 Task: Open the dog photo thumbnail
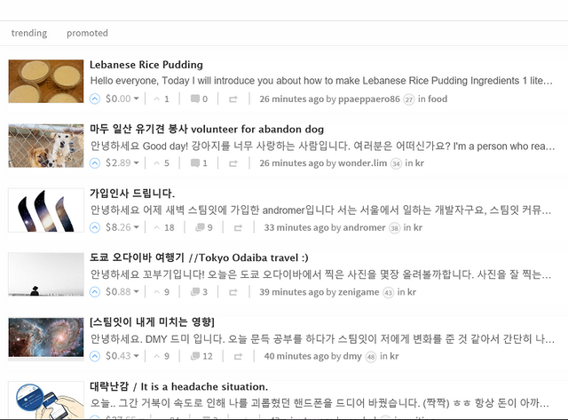tap(46, 146)
